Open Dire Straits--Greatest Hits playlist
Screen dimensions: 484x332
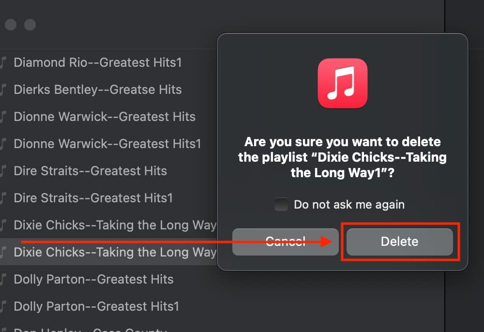tap(90, 171)
